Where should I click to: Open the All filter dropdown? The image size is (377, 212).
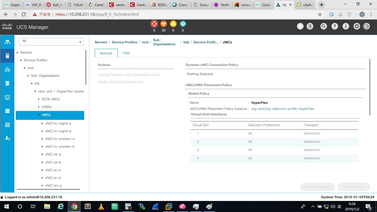[x=51, y=42]
